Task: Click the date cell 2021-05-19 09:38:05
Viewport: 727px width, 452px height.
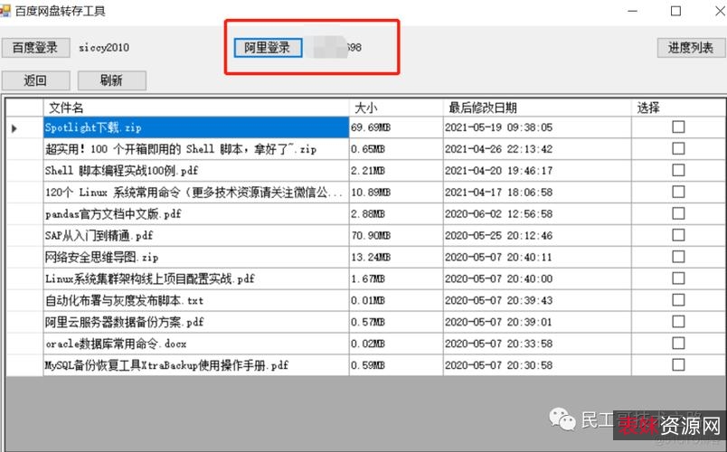Action: click(537, 127)
